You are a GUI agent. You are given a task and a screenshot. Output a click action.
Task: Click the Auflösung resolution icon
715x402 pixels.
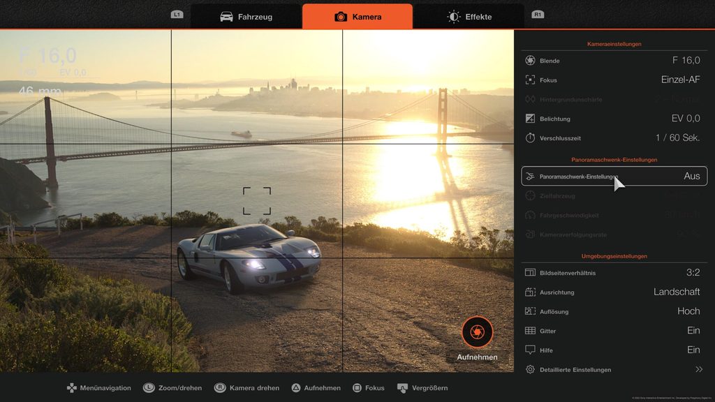click(530, 311)
